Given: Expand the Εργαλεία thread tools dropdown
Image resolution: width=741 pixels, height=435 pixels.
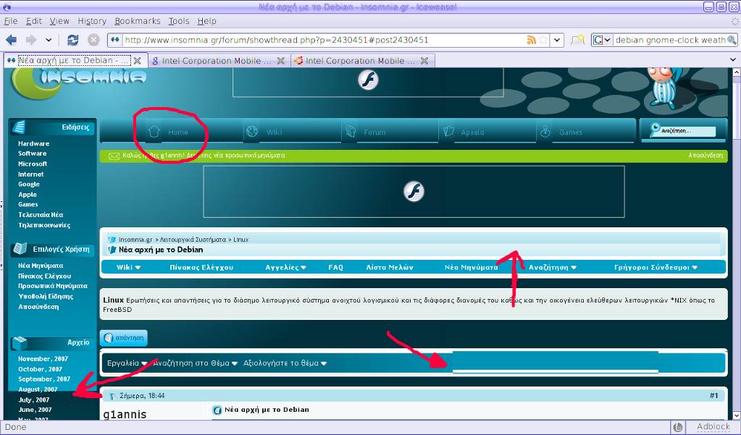Looking at the screenshot, I should [x=127, y=363].
